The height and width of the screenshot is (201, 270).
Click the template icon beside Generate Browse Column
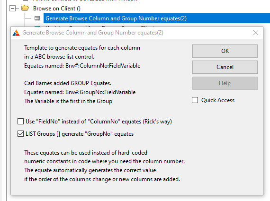[37, 18]
